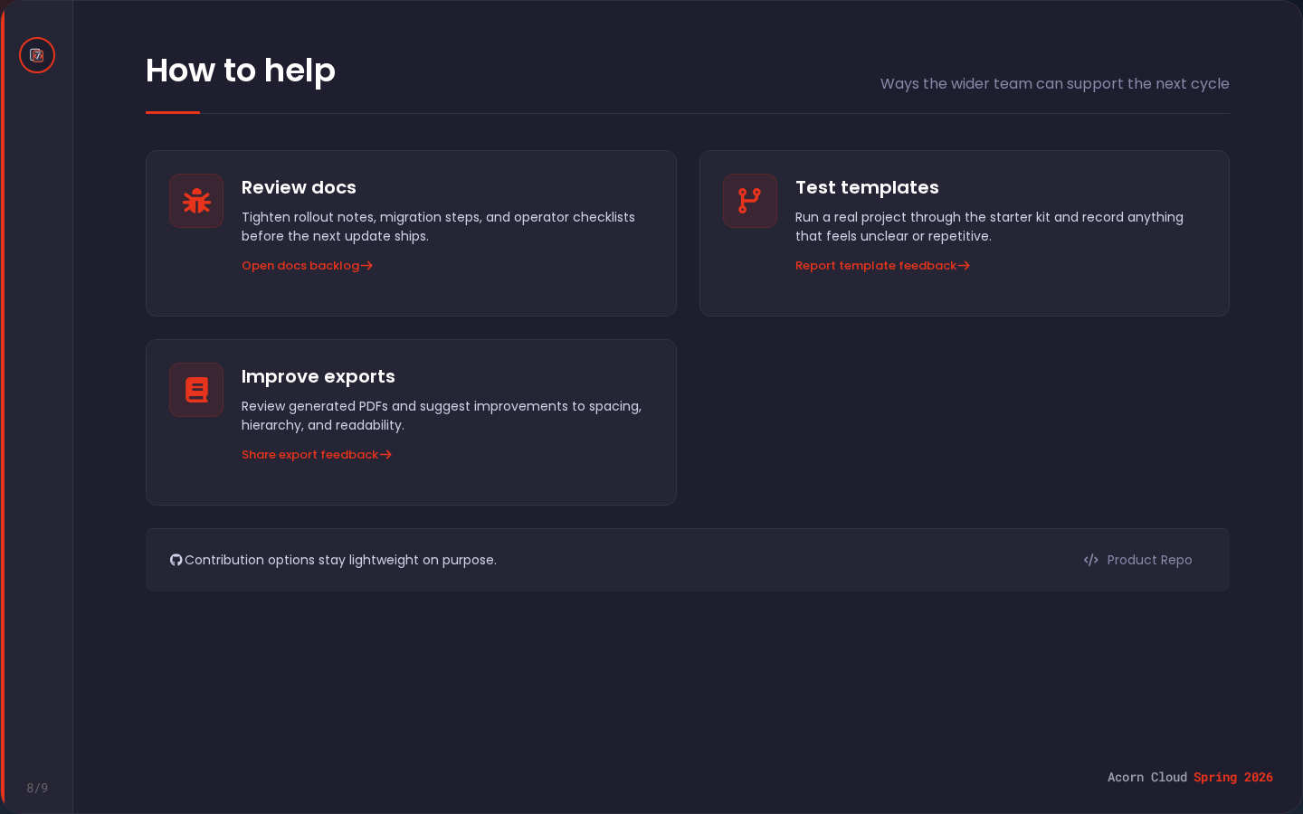
Task: Select the Improve exports card heading
Action: point(318,376)
